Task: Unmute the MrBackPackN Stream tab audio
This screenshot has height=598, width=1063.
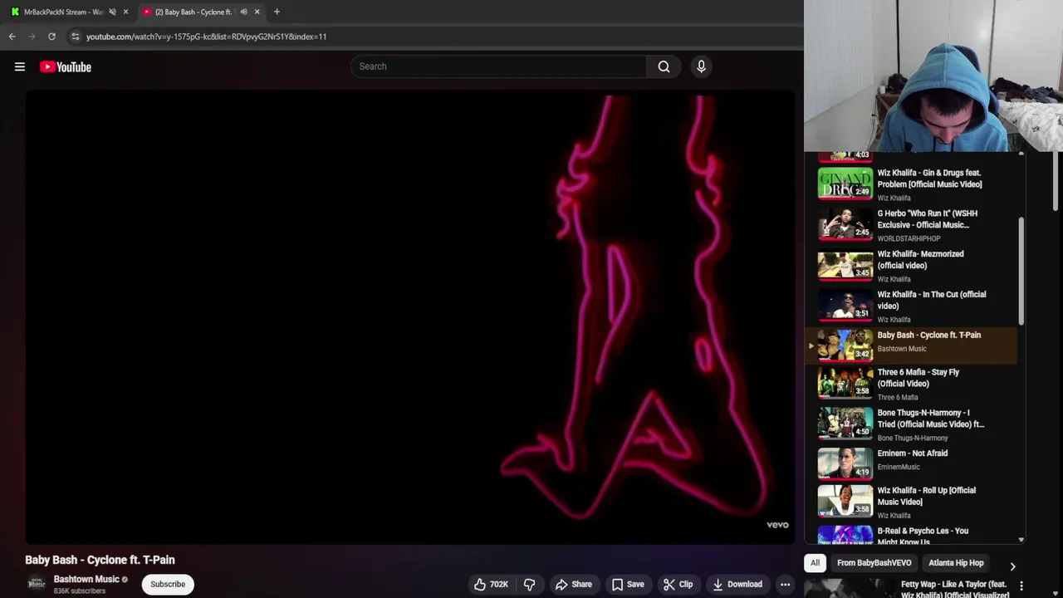Action: [x=112, y=12]
